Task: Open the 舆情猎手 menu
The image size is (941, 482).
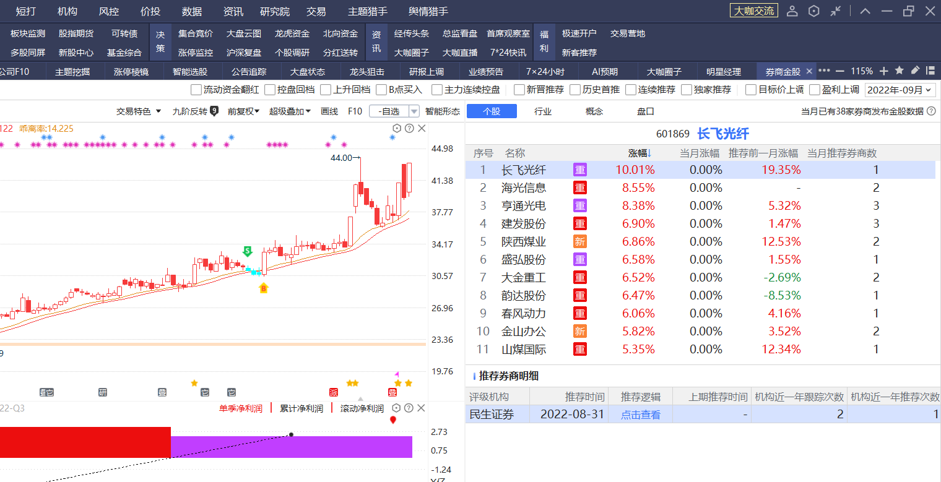Action: point(428,11)
